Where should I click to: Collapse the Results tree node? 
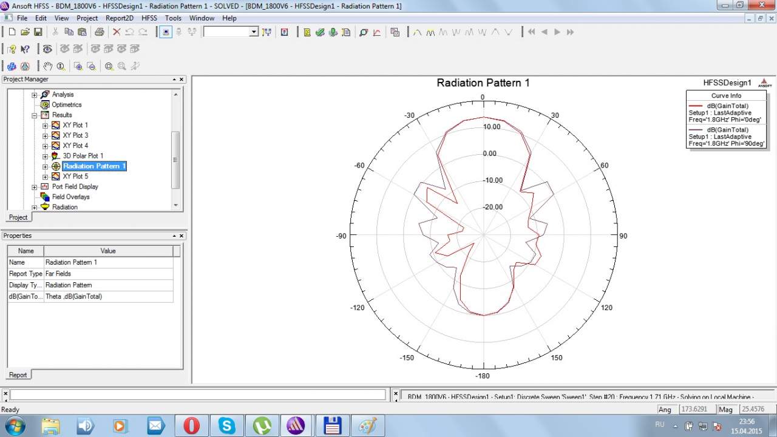pyautogui.click(x=35, y=115)
